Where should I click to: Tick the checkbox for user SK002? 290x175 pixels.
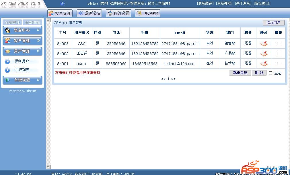tap(278, 53)
